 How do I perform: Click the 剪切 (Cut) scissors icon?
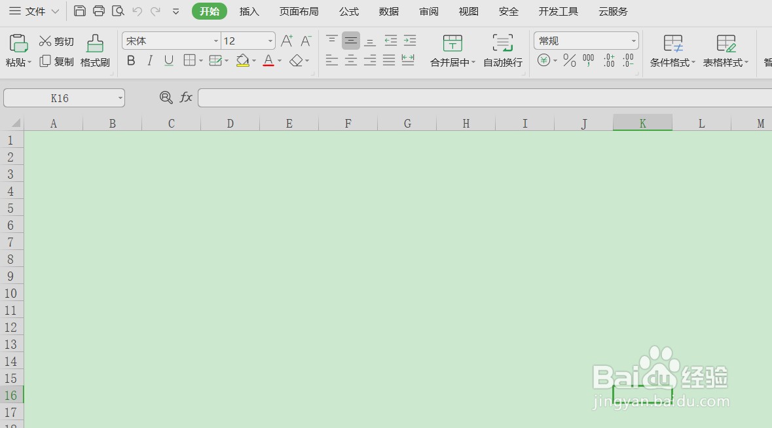[x=56, y=40]
